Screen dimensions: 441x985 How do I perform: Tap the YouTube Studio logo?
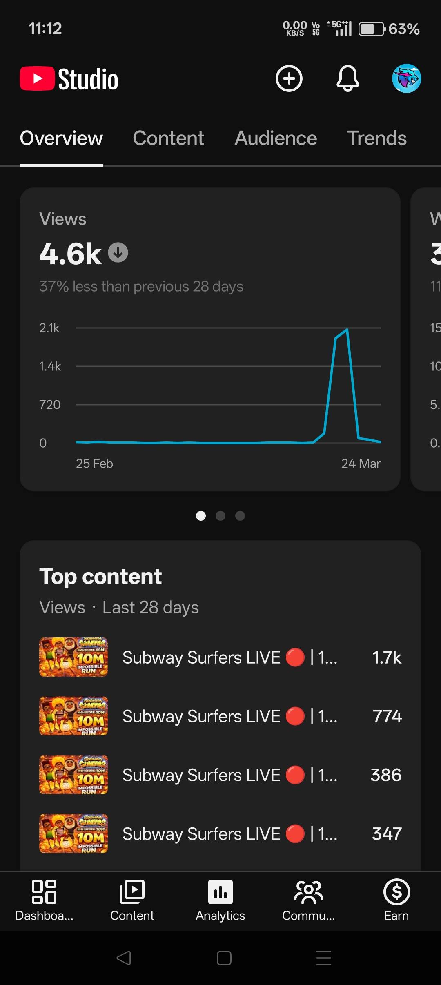pos(69,79)
